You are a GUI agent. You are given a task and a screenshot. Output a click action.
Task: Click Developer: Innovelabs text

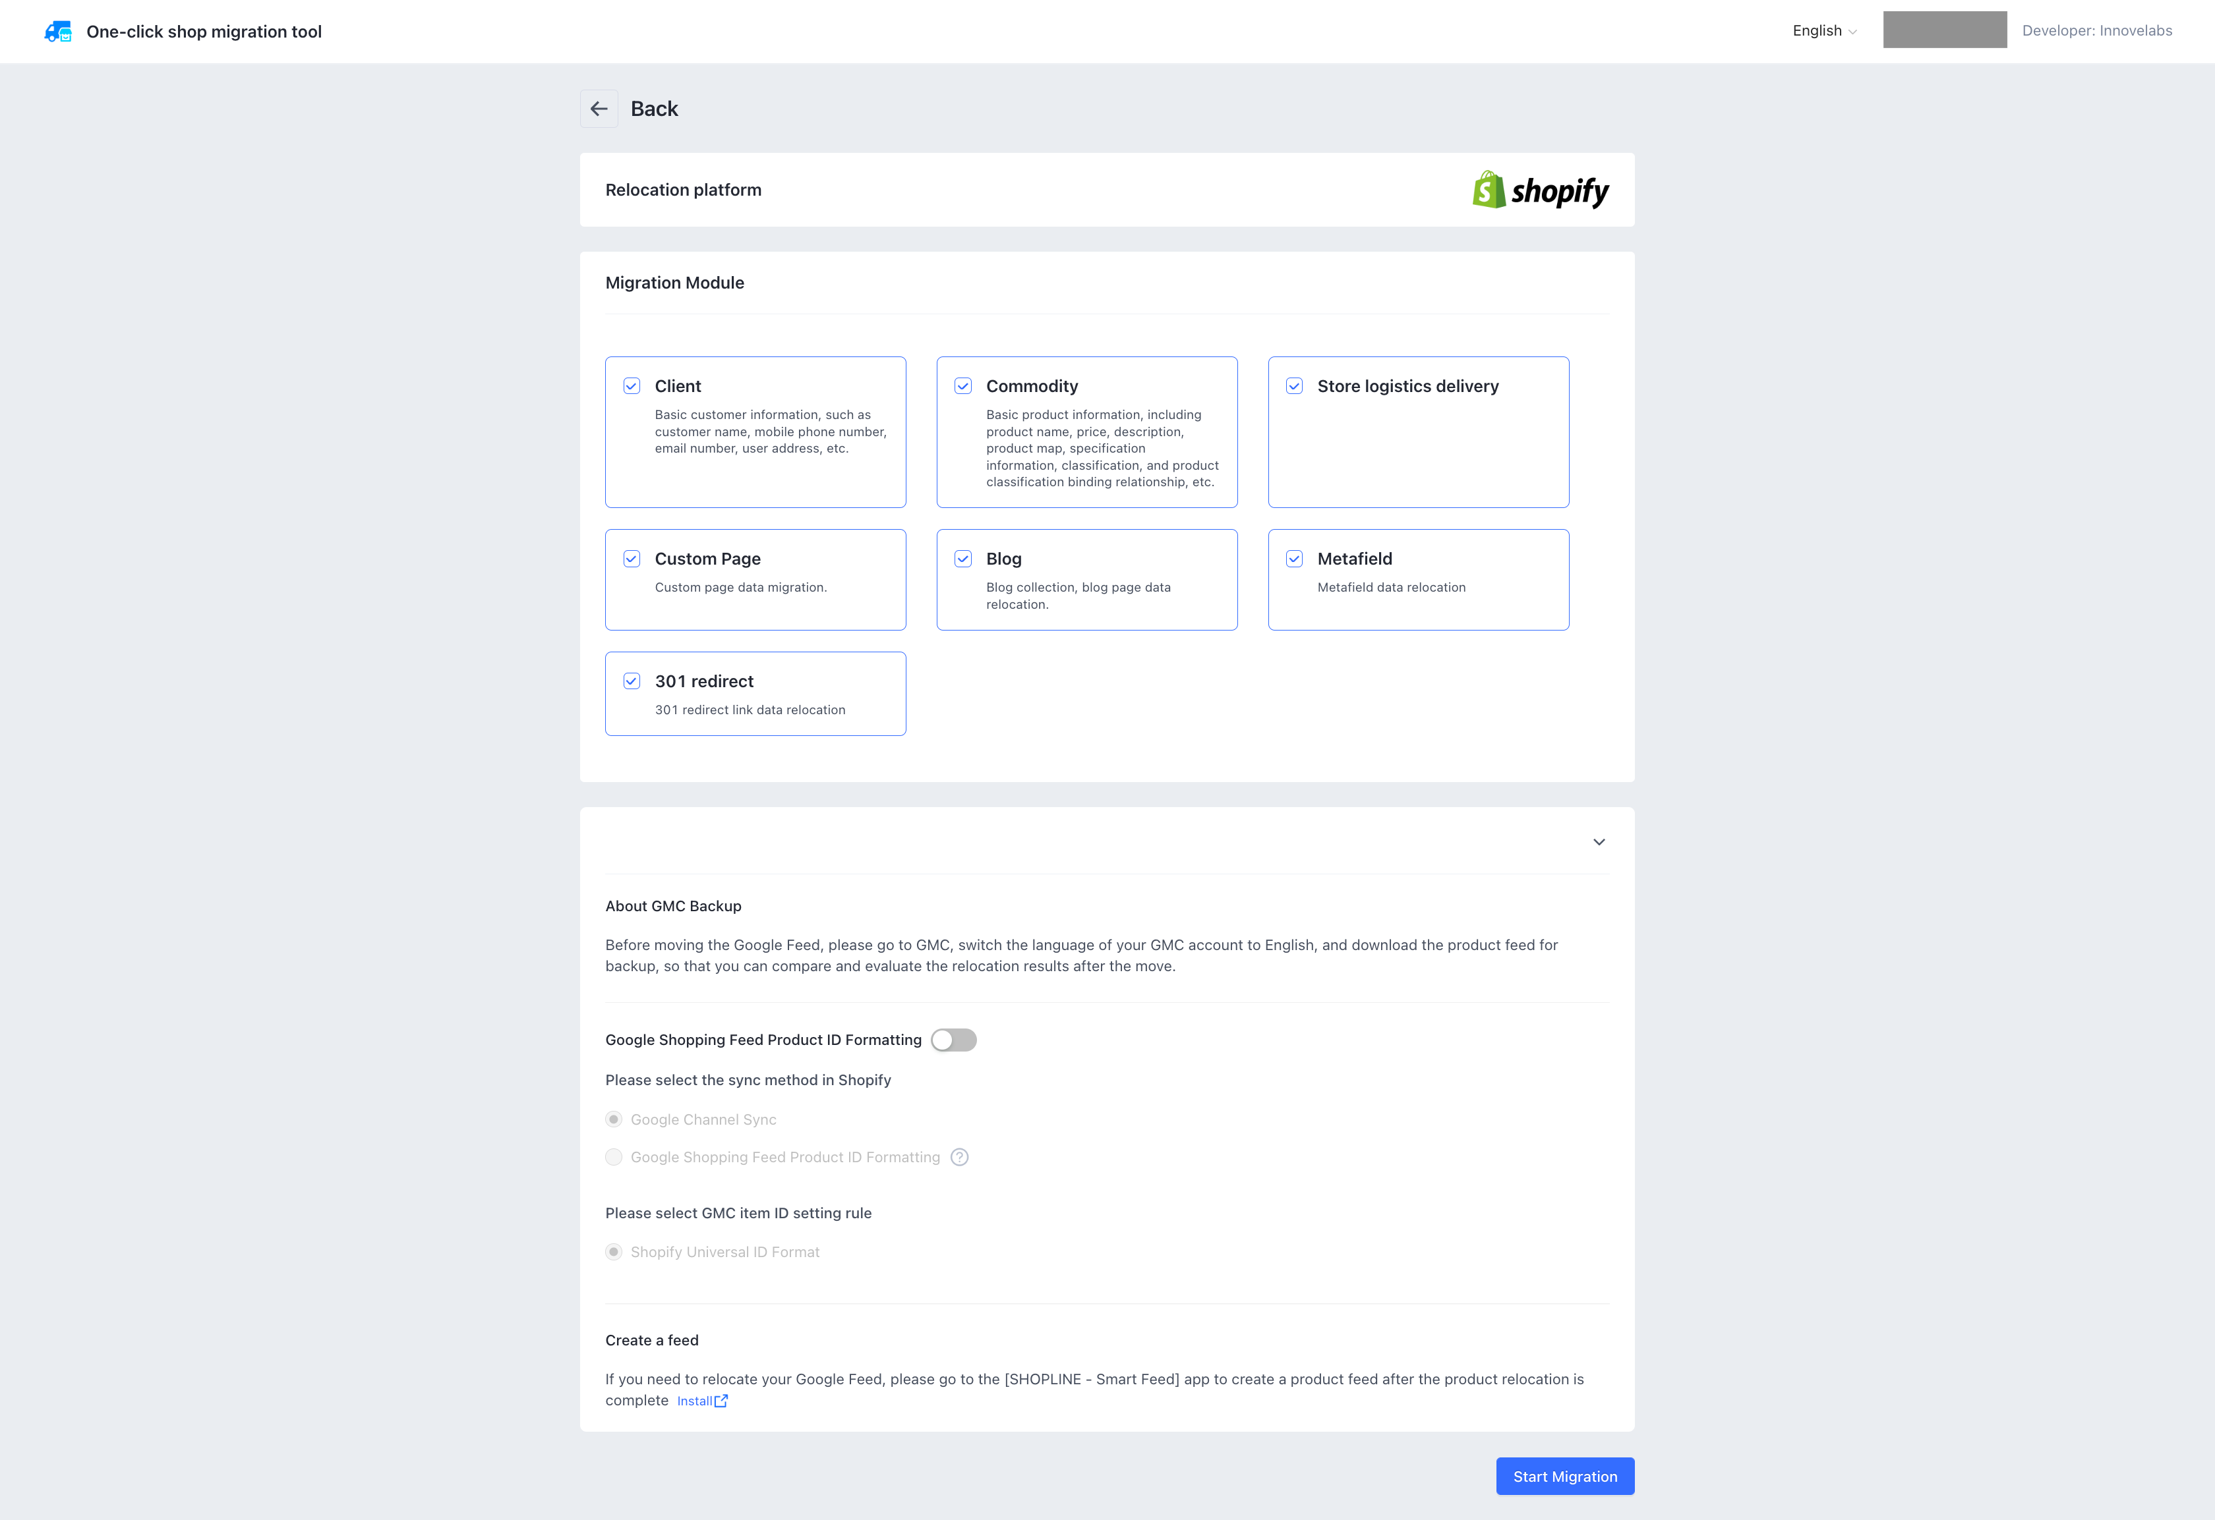coord(2097,30)
